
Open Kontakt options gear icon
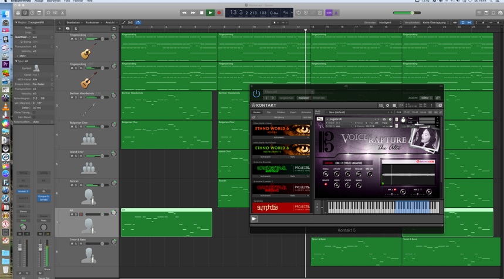pos(387,106)
